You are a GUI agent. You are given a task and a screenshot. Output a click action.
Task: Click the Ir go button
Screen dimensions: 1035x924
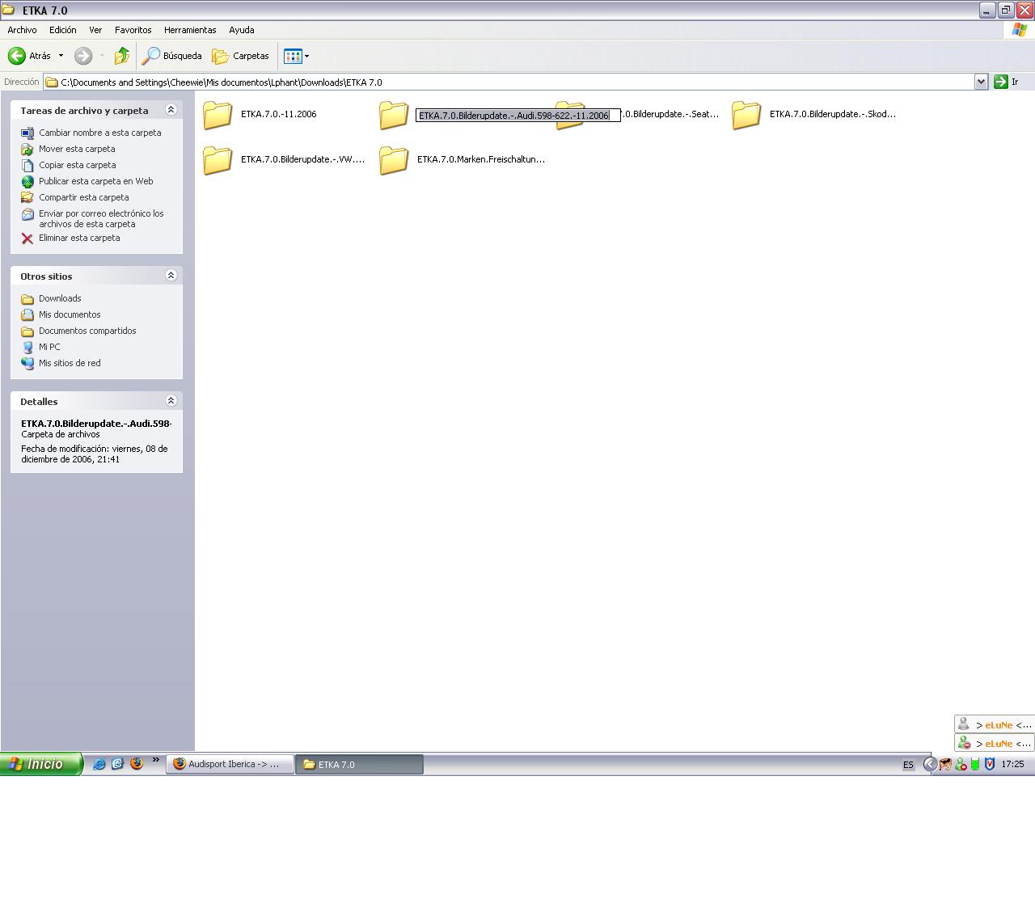(x=1007, y=82)
